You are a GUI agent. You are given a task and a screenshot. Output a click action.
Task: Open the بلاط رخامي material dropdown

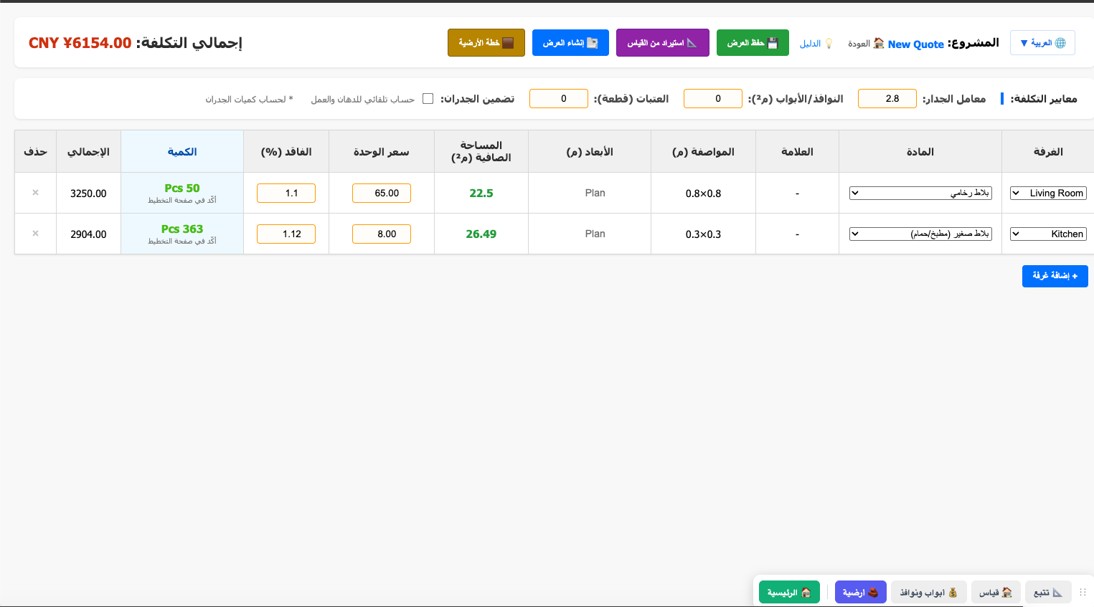click(x=920, y=193)
